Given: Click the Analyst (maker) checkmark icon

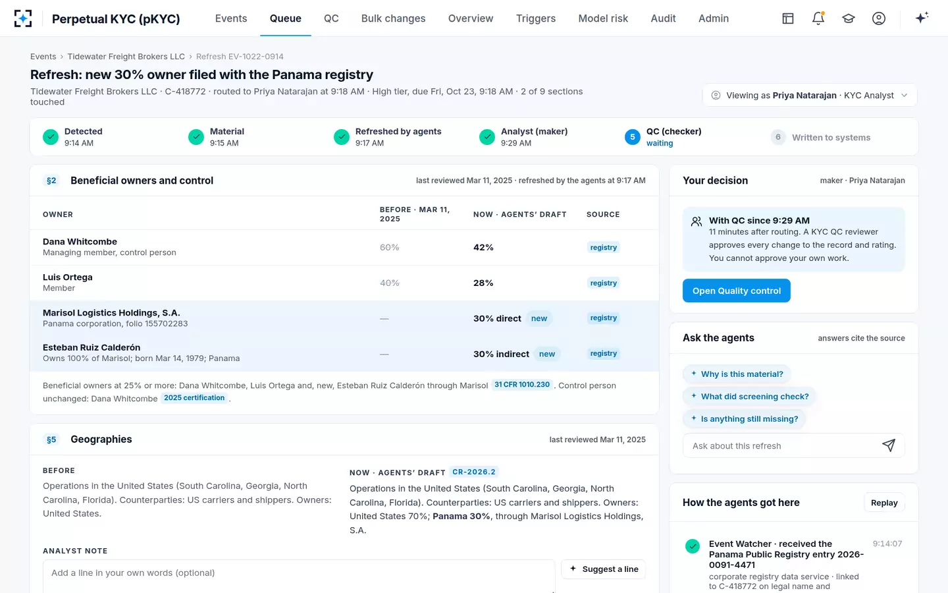Looking at the screenshot, I should 487,137.
